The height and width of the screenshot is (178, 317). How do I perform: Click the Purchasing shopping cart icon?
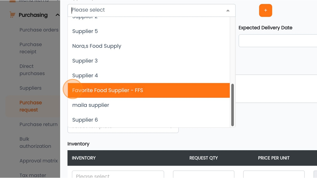pos(12,14)
